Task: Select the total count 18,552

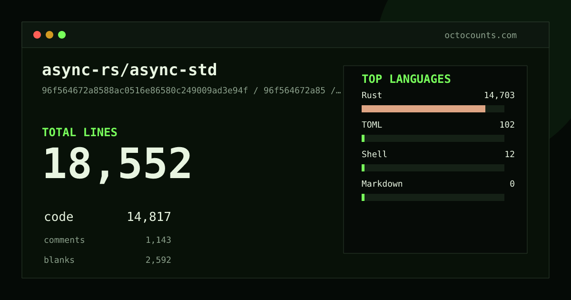Action: coord(117,164)
